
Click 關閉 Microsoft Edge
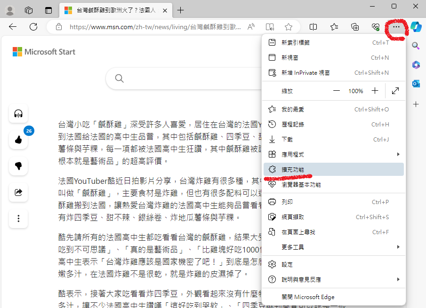(308, 297)
